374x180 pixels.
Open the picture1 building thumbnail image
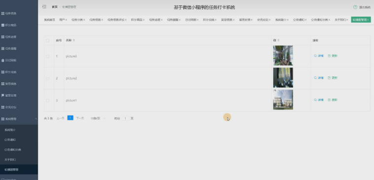283,100
